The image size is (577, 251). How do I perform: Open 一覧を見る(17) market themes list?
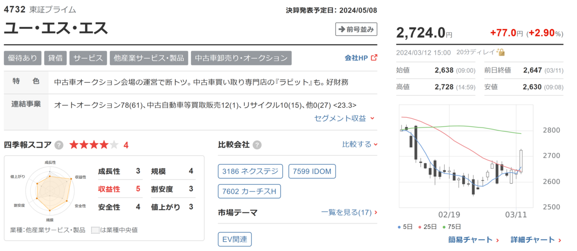coord(349,212)
